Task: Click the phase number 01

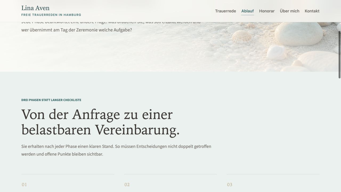Action: [24, 185]
